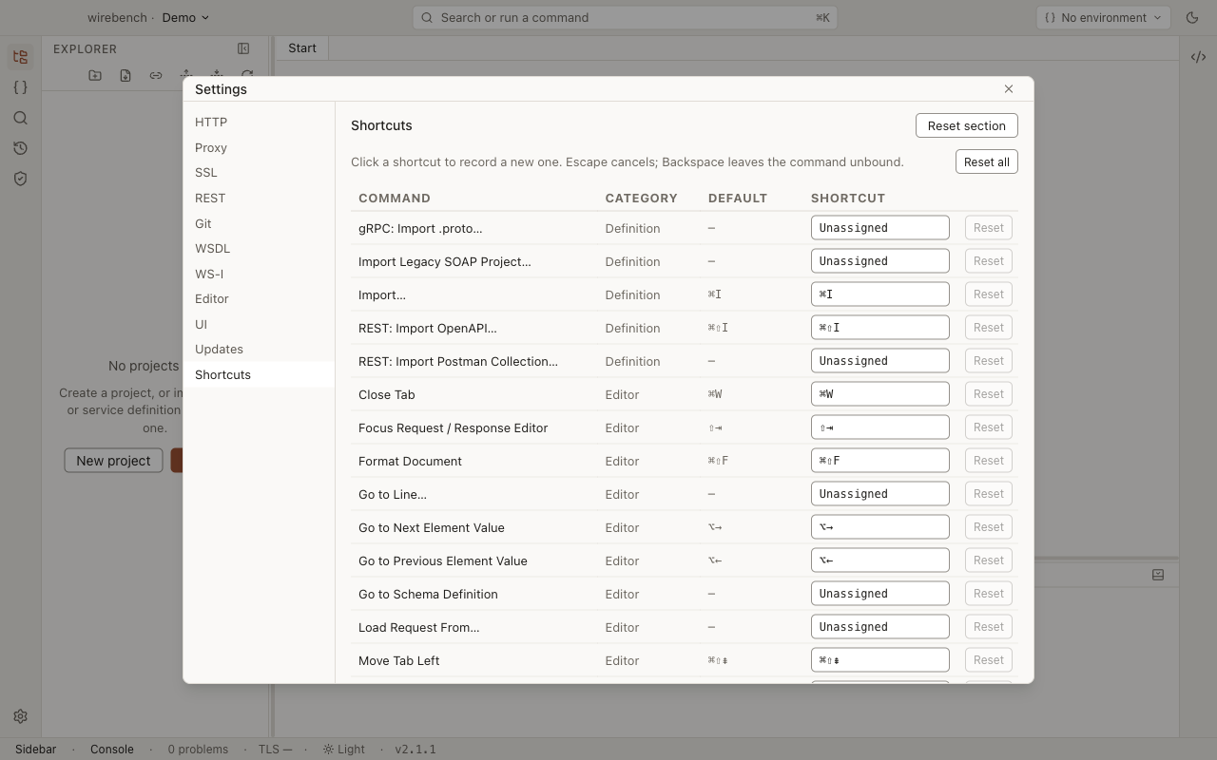Image resolution: width=1217 pixels, height=760 pixels.
Task: Click the "REST: Import Postman Collection…" command text
Action: pos(458,361)
